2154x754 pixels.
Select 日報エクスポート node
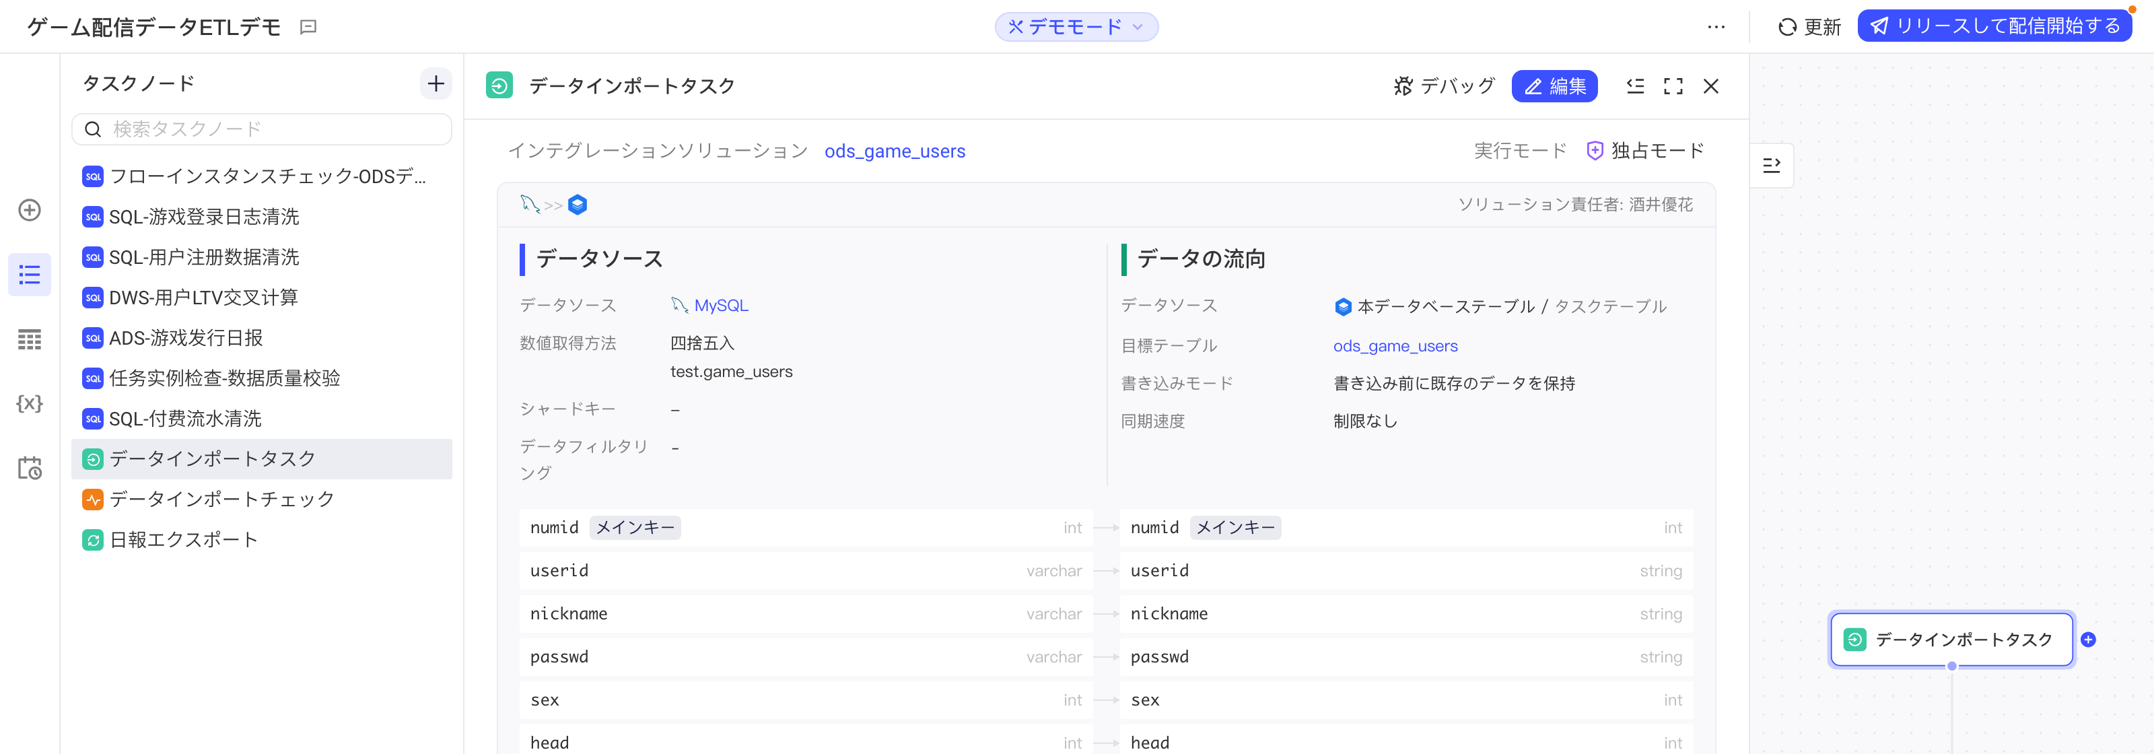[262, 540]
